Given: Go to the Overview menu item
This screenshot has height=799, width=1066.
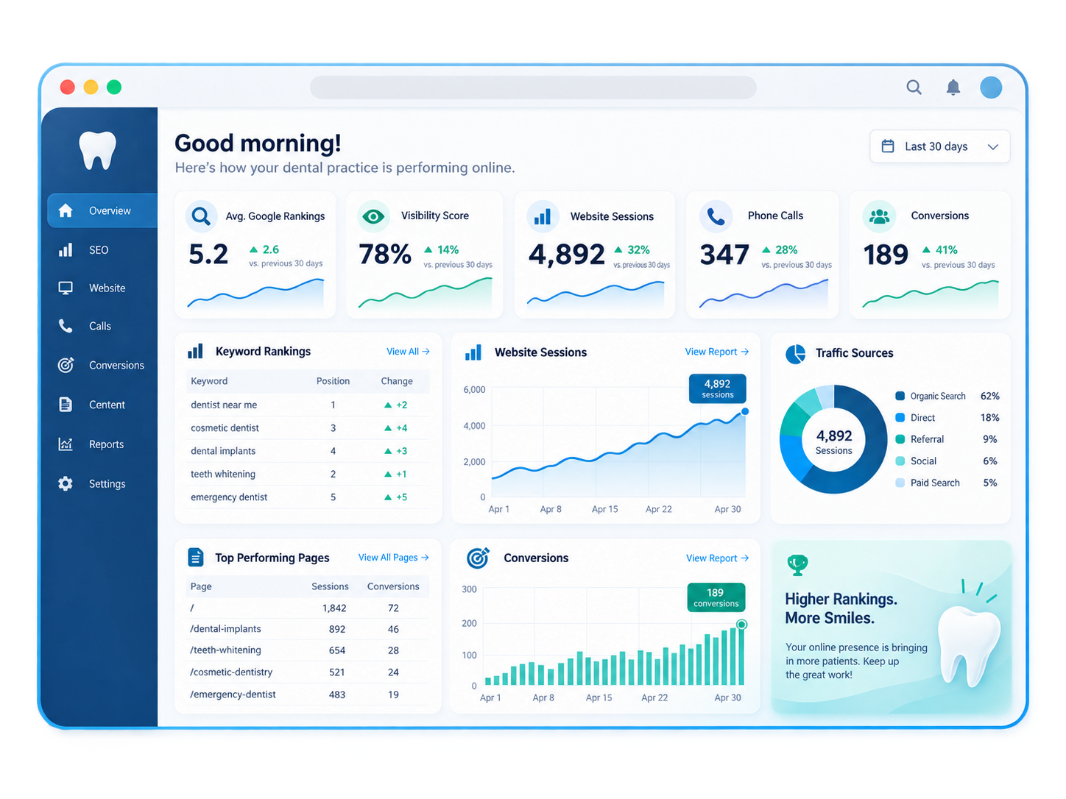Looking at the screenshot, I should coord(103,210).
